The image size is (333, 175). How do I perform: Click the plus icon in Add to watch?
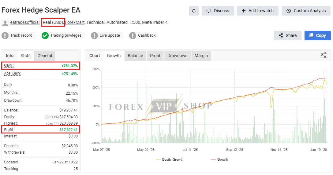(244, 11)
